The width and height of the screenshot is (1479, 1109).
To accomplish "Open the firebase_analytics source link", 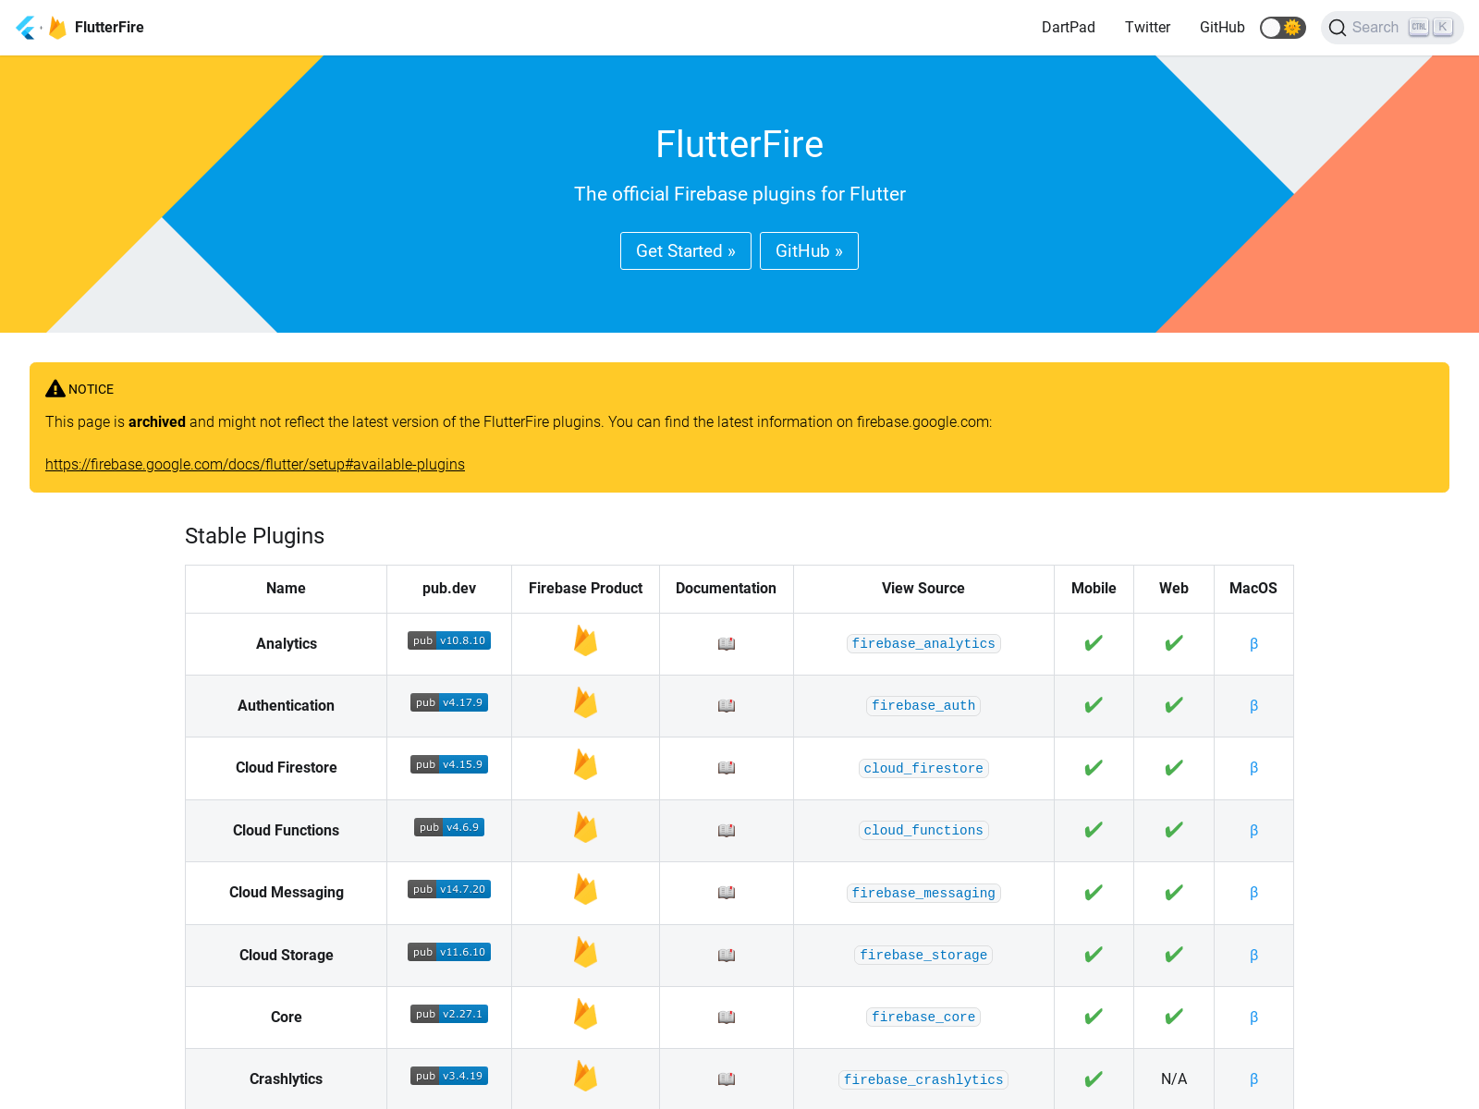I will [x=923, y=644].
